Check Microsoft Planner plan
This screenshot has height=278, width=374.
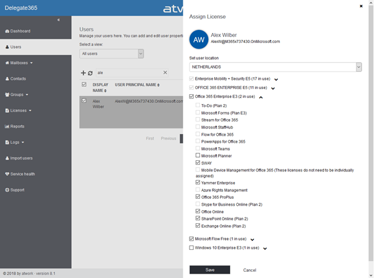coord(198,155)
